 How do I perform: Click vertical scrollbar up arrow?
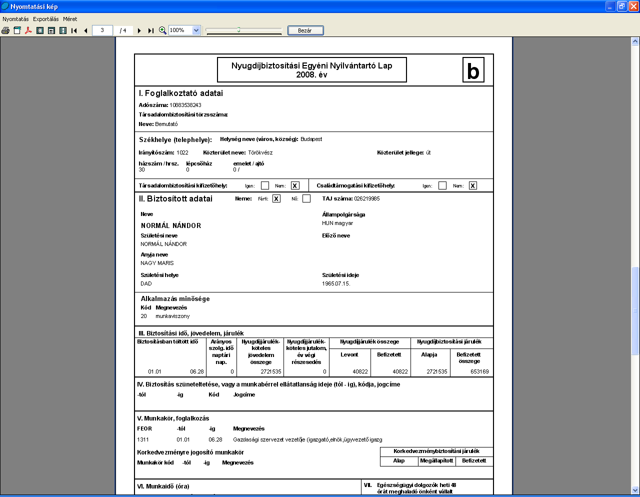635,42
